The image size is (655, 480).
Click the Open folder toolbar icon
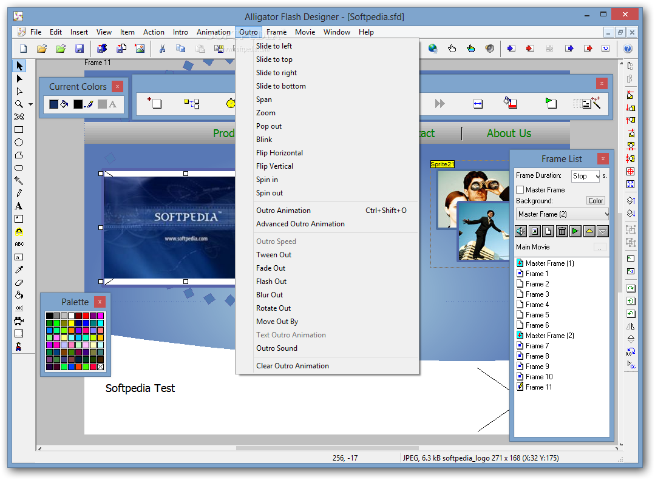(42, 49)
